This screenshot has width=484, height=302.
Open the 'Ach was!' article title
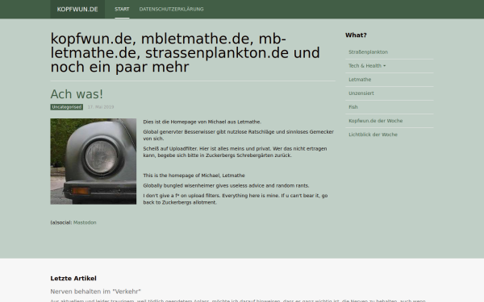(x=77, y=94)
